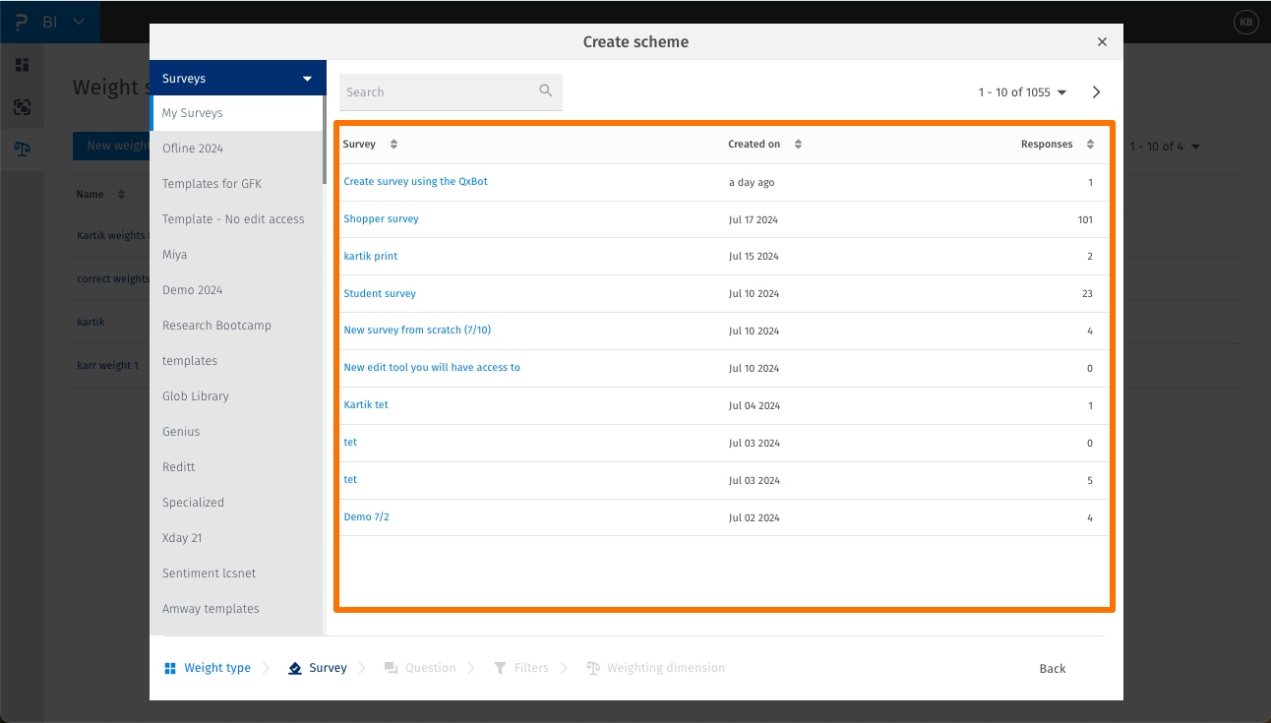Select the Kartik tet survey
The width and height of the screenshot is (1271, 723).
click(366, 405)
